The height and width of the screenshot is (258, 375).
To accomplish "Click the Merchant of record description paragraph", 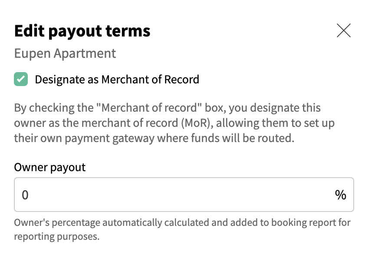I will [x=174, y=123].
